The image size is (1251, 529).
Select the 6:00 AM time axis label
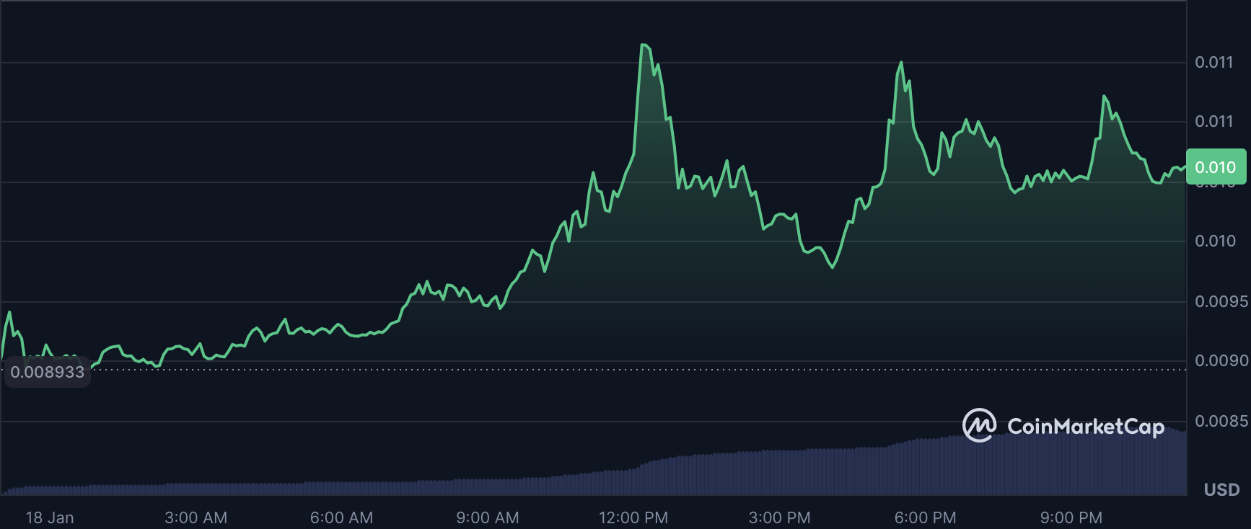[341, 517]
